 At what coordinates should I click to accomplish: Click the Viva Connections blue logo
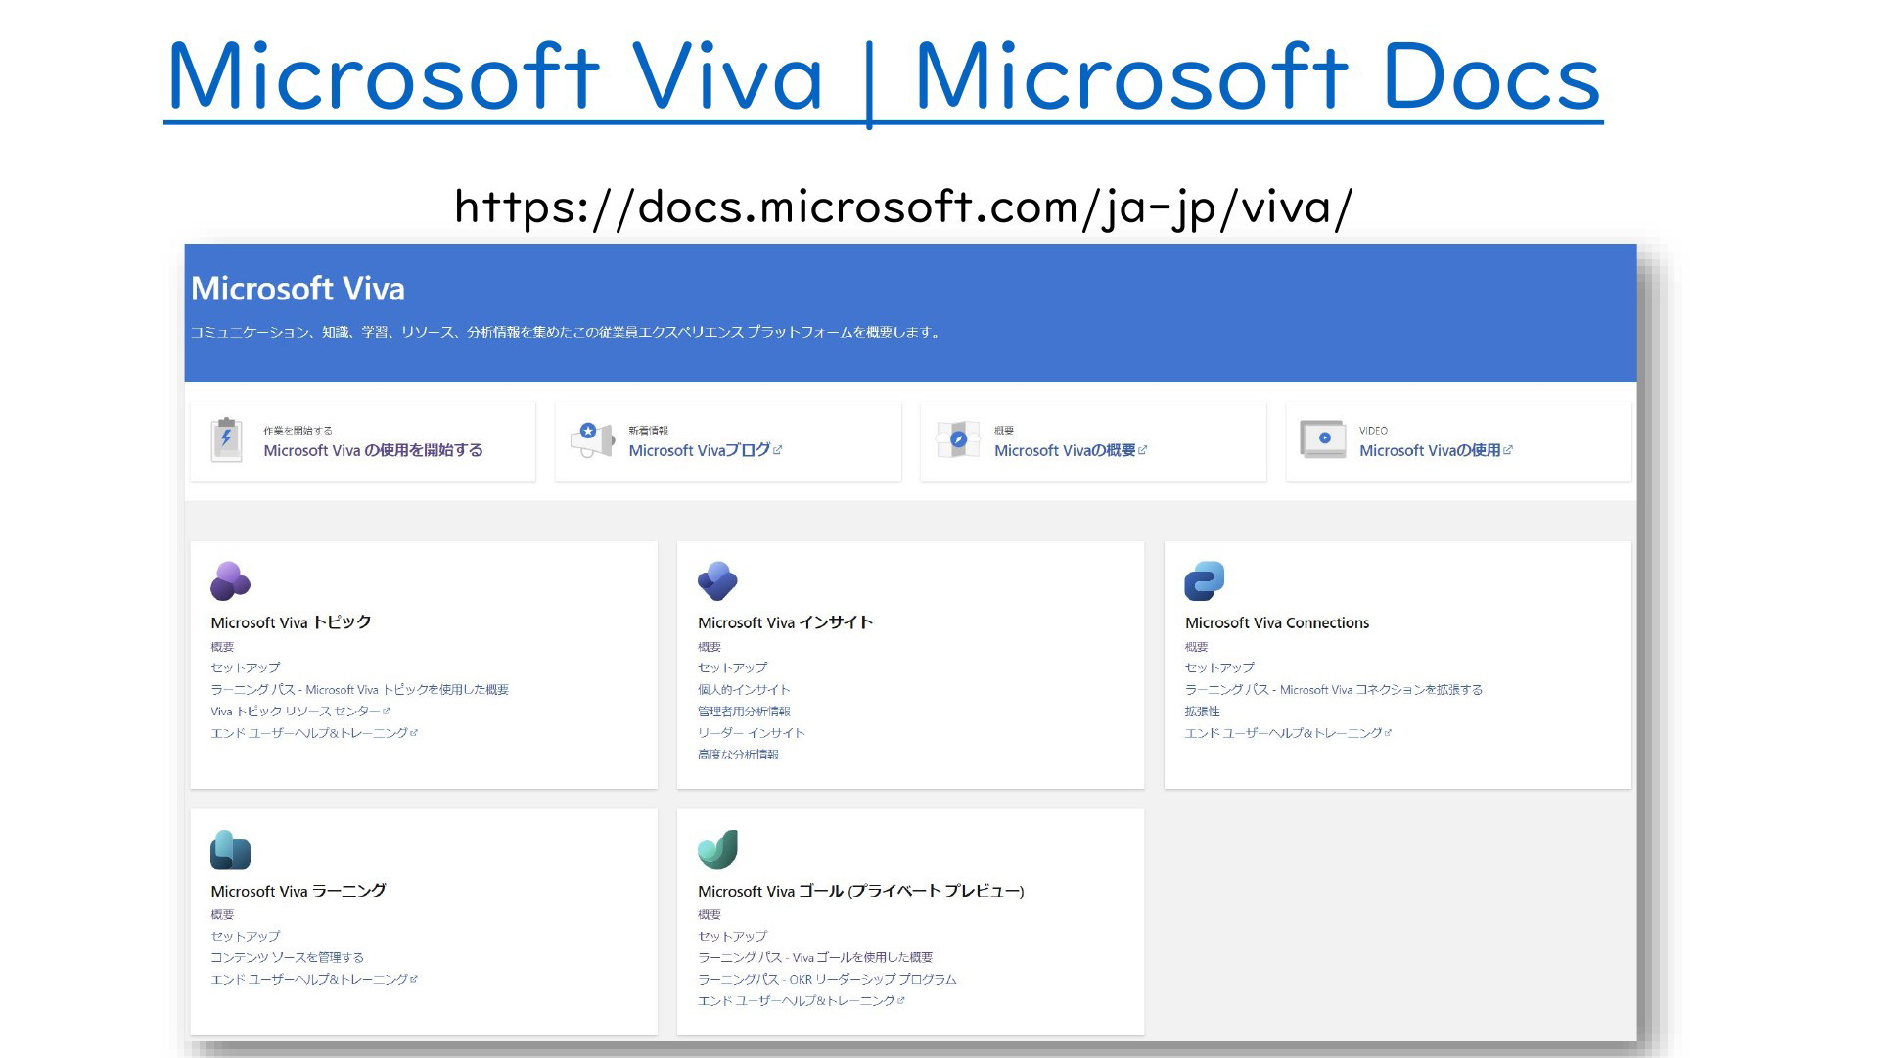(1205, 580)
